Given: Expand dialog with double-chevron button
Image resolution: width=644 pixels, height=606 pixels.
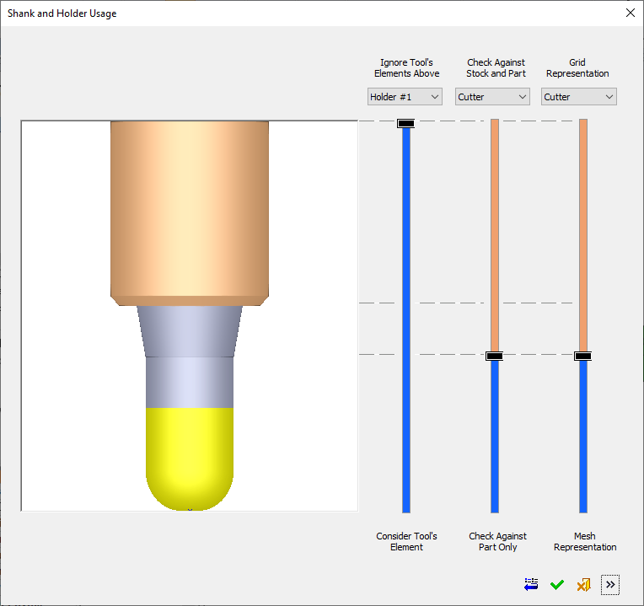Looking at the screenshot, I should tap(610, 585).
